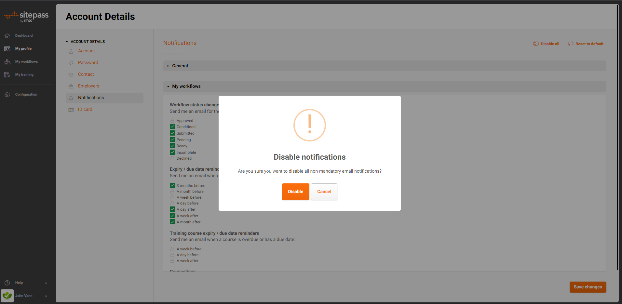The width and height of the screenshot is (622, 304).
Task: Click the Reset to default arrows icon
Action: [571, 44]
